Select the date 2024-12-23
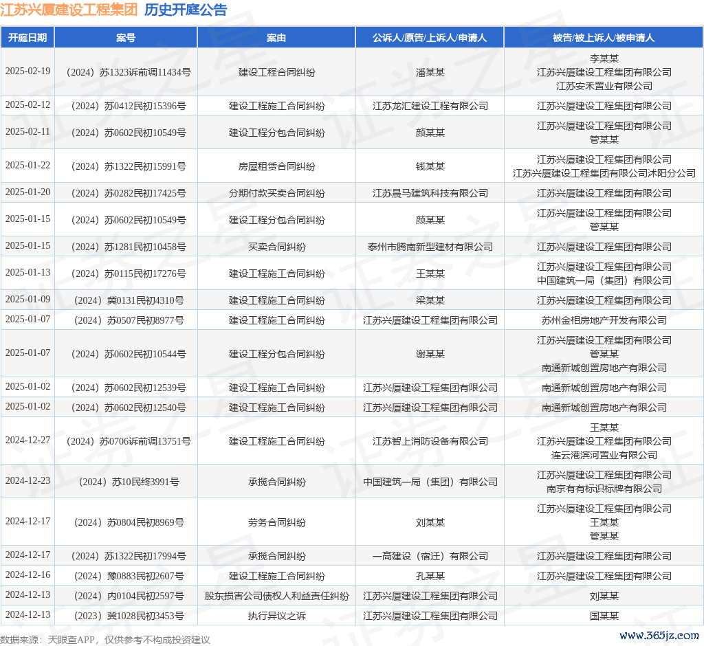 [x=27, y=481]
